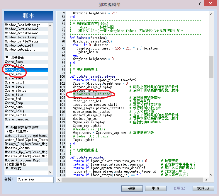Select Mouse_API(Scene_Map) script

click(26, 160)
